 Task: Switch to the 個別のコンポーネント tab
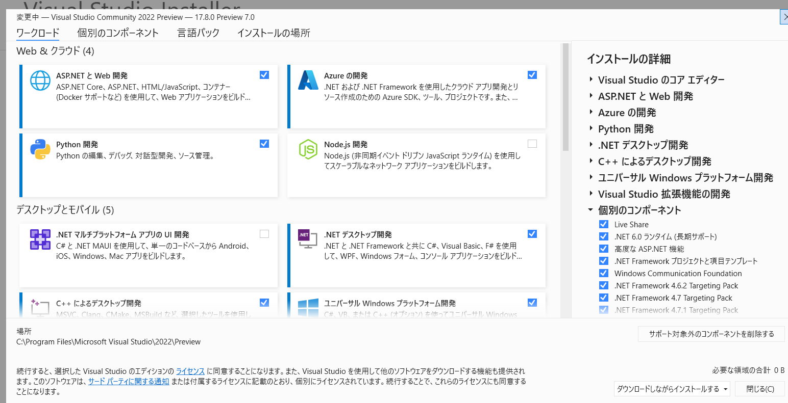pyautogui.click(x=118, y=33)
